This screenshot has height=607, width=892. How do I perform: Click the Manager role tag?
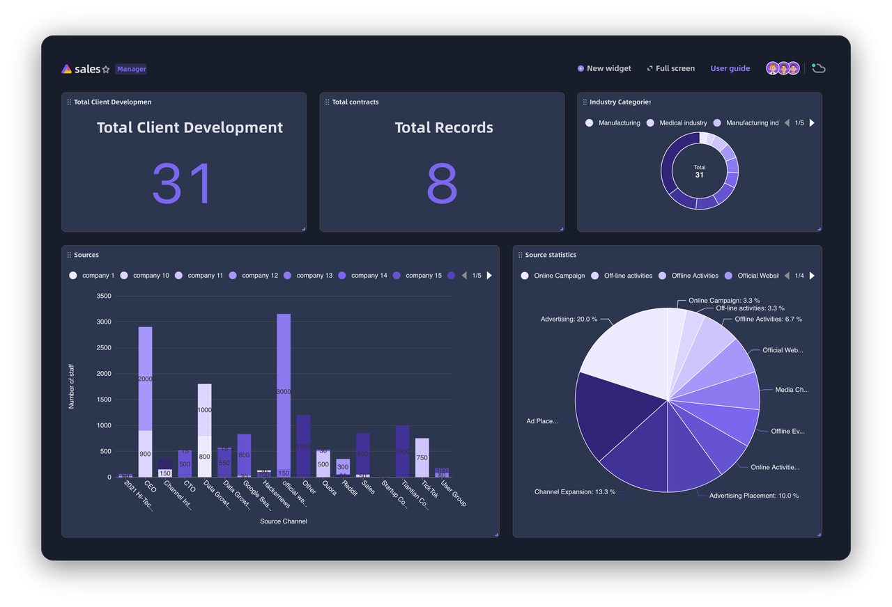[x=131, y=69]
